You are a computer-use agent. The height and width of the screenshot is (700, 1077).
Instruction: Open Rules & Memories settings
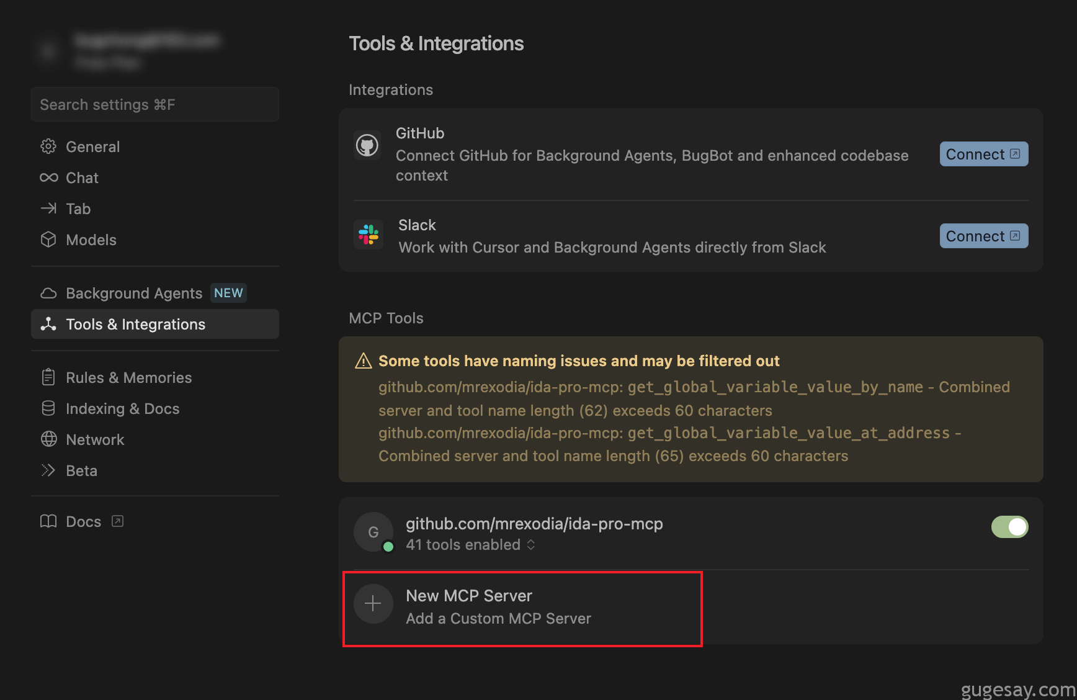coord(155,377)
